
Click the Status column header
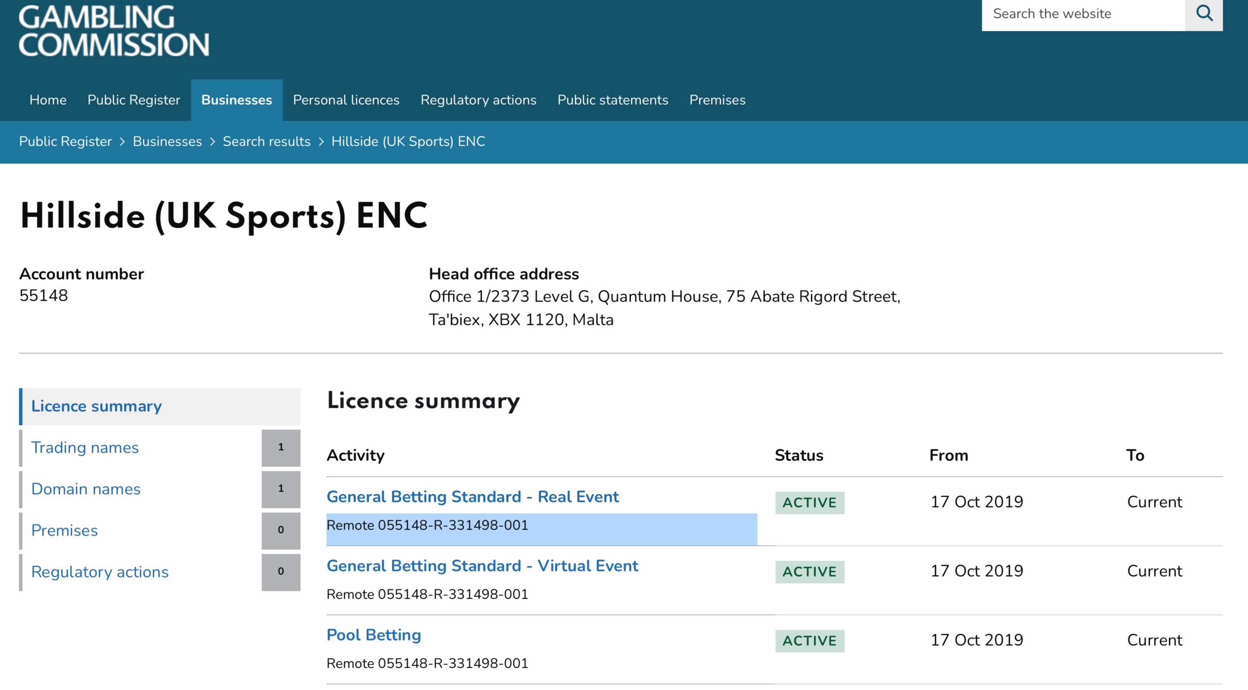point(799,456)
